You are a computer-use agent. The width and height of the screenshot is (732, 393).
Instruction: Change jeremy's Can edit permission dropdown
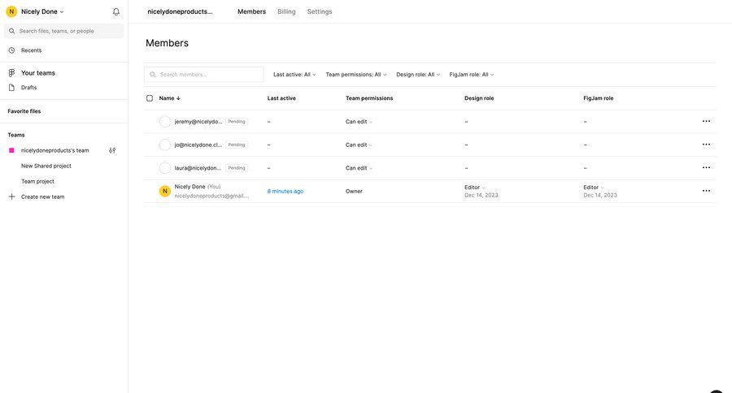[359, 122]
